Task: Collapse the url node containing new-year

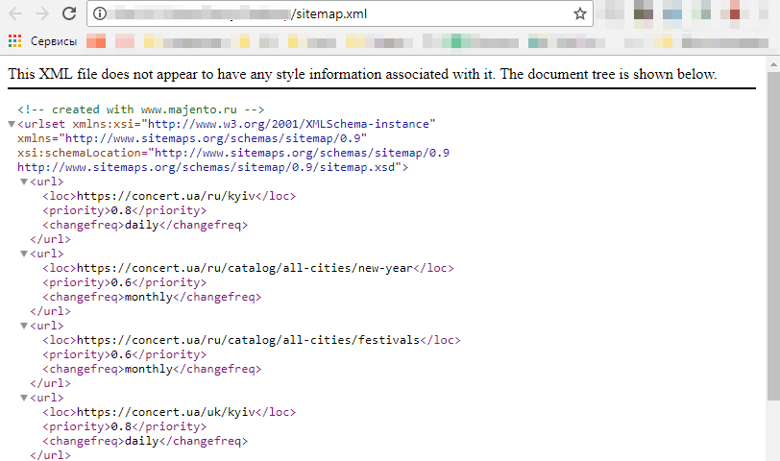Action: pos(24,254)
